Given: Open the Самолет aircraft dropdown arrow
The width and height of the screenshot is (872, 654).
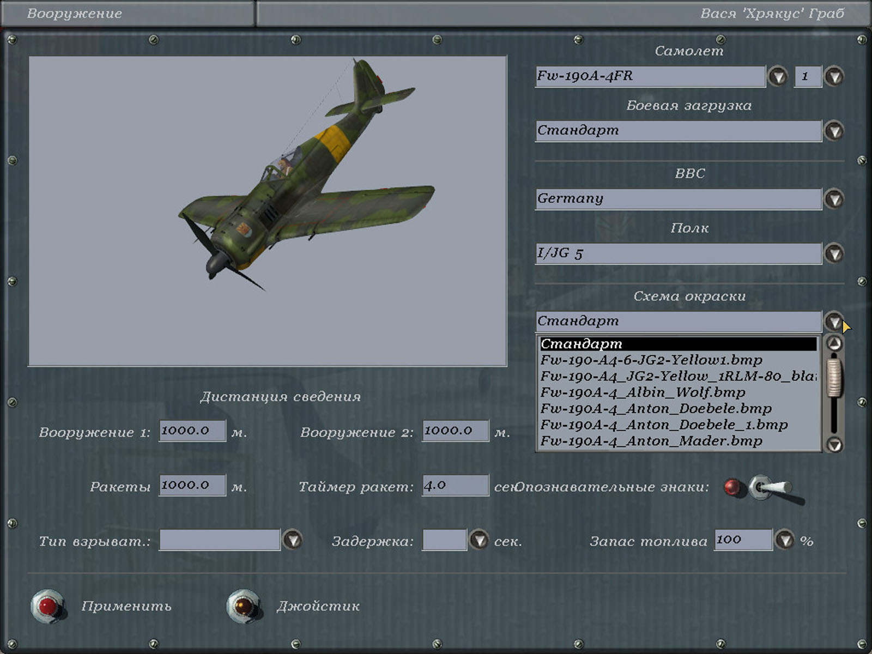Looking at the screenshot, I should [x=778, y=76].
